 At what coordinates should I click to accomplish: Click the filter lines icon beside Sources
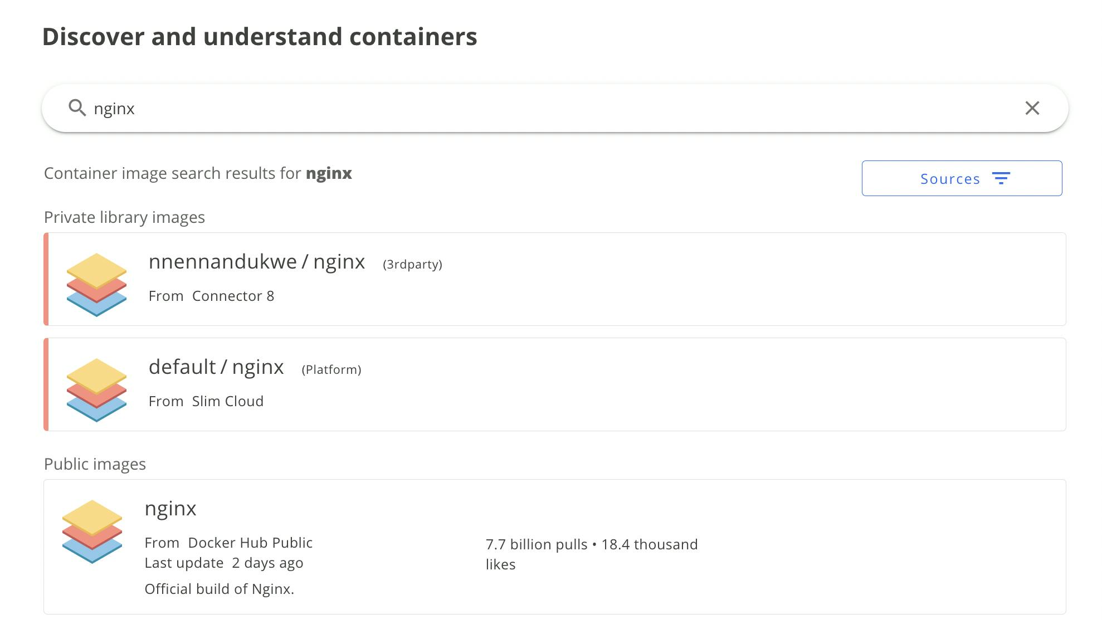coord(1001,178)
